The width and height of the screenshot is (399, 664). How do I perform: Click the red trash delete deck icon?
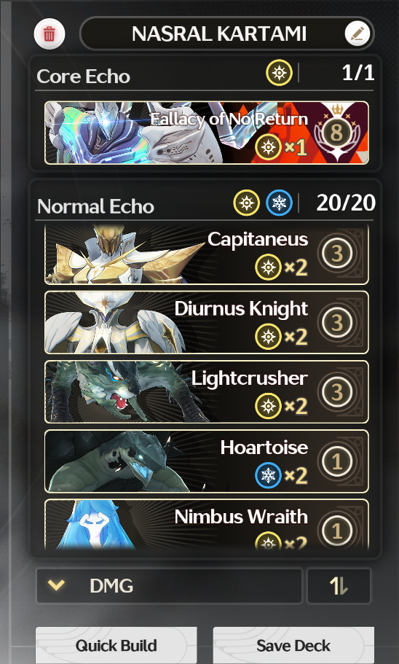coord(50,34)
